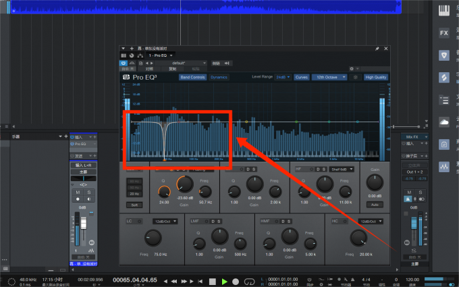
Task: Enable the HC band toggle
Action: 345,221
